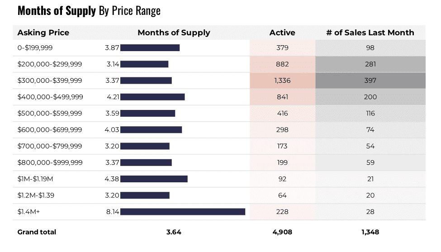Select the $1.4M+ supply bar
This screenshot has height=252, width=441.
tap(183, 212)
